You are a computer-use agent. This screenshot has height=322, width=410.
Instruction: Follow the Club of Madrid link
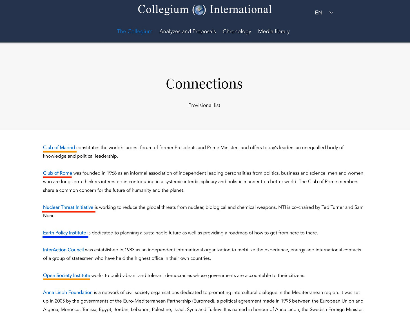pos(59,147)
